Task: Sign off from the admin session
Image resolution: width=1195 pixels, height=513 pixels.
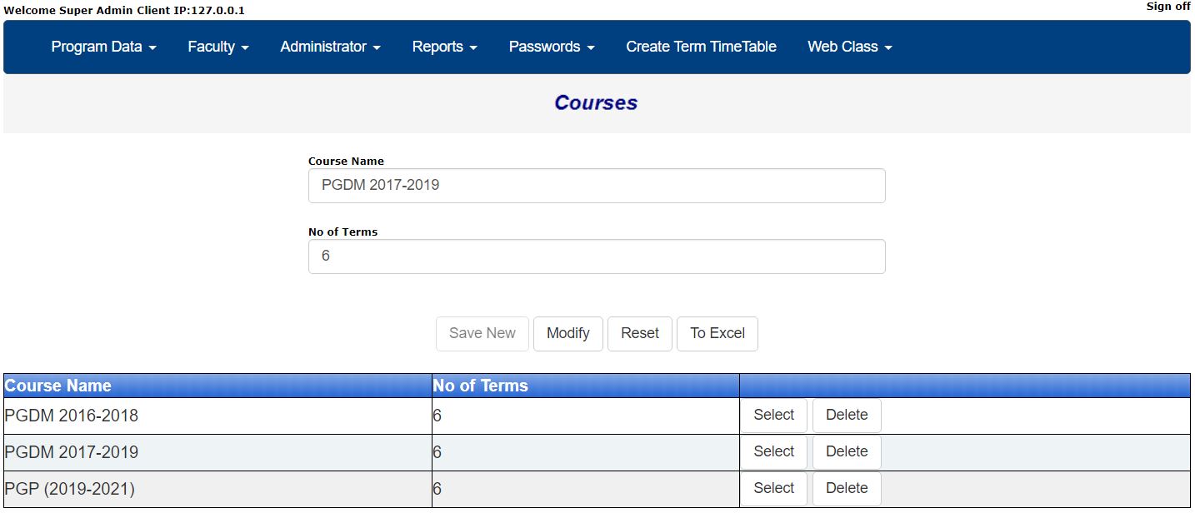Action: click(1167, 7)
